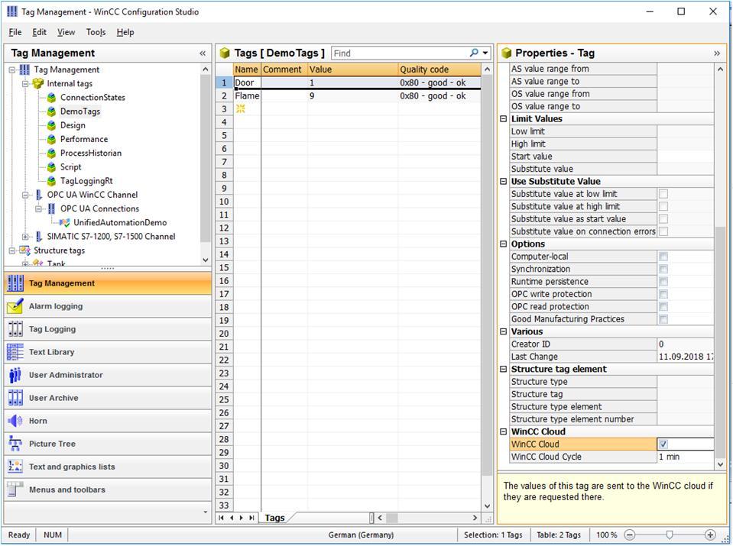Click the Performance tag group icon
The width and height of the screenshot is (733, 546).
[x=51, y=139]
